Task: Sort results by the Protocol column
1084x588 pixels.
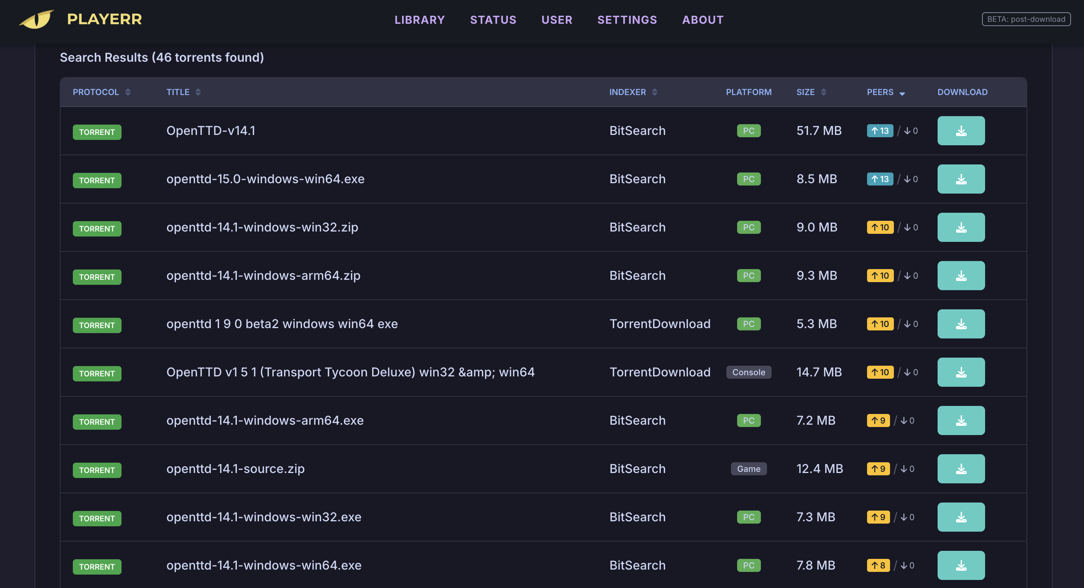Action: tap(101, 92)
